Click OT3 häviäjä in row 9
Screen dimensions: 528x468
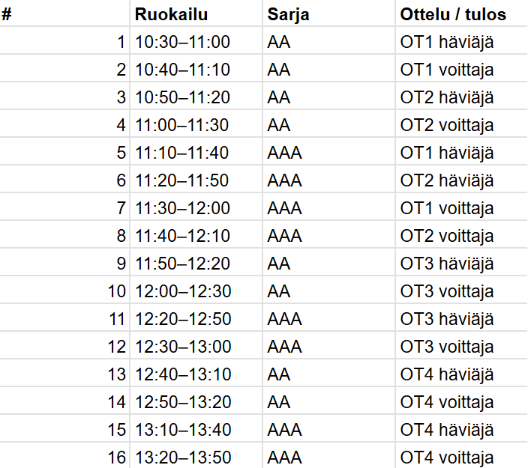coord(462,262)
